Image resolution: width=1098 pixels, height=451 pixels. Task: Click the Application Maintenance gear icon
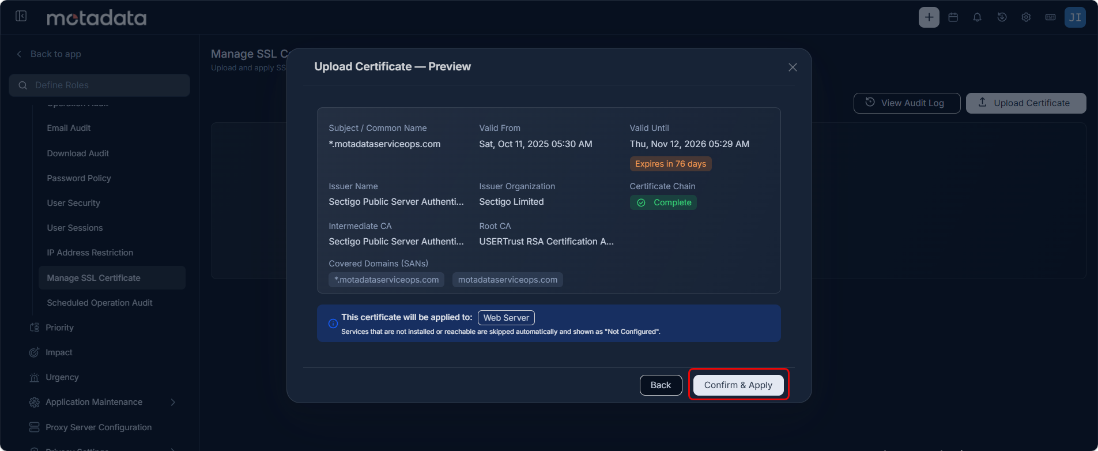tap(35, 402)
